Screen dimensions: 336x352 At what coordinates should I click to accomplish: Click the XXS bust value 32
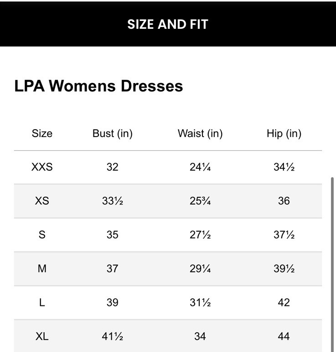[112, 167]
